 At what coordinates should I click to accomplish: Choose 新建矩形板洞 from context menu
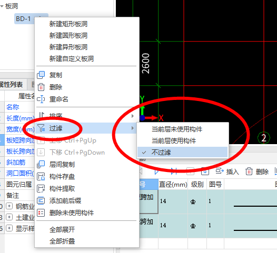pos(68,24)
